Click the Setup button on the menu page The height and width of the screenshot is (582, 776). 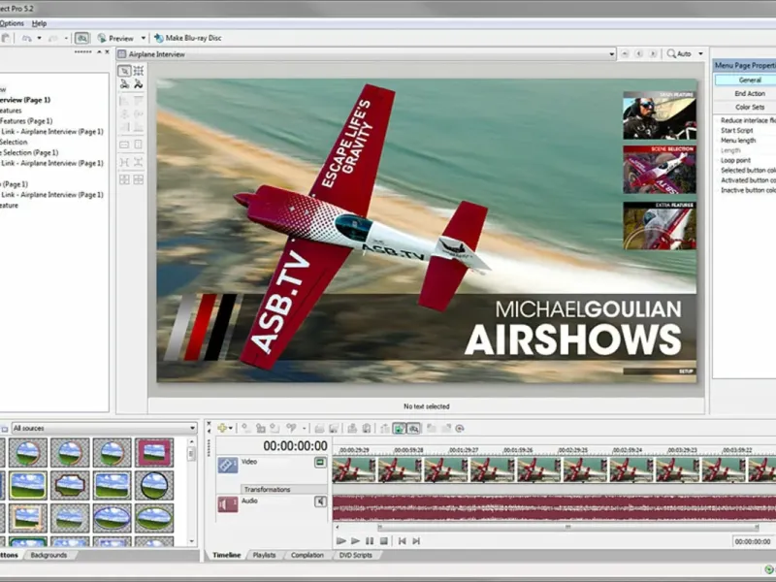click(x=660, y=371)
